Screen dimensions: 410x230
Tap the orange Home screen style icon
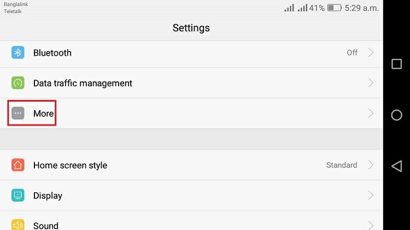point(18,165)
